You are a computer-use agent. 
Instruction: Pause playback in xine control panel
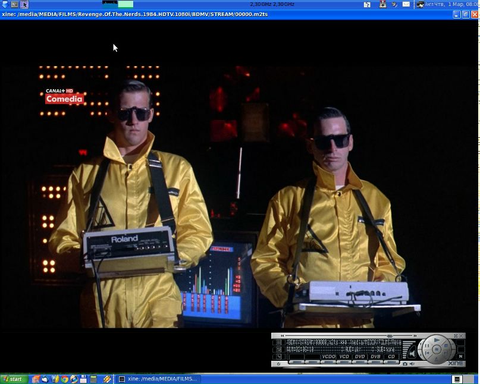click(x=426, y=345)
